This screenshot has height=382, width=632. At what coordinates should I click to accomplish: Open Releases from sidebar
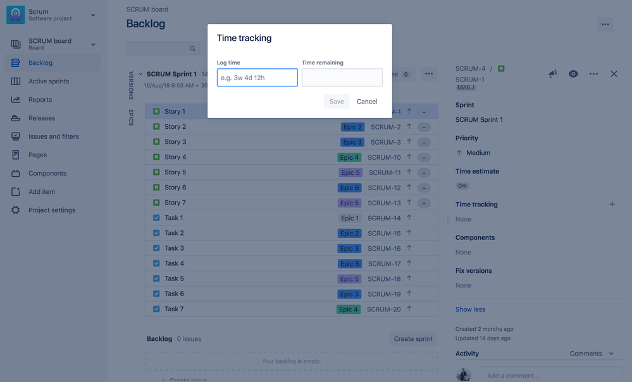tap(42, 118)
